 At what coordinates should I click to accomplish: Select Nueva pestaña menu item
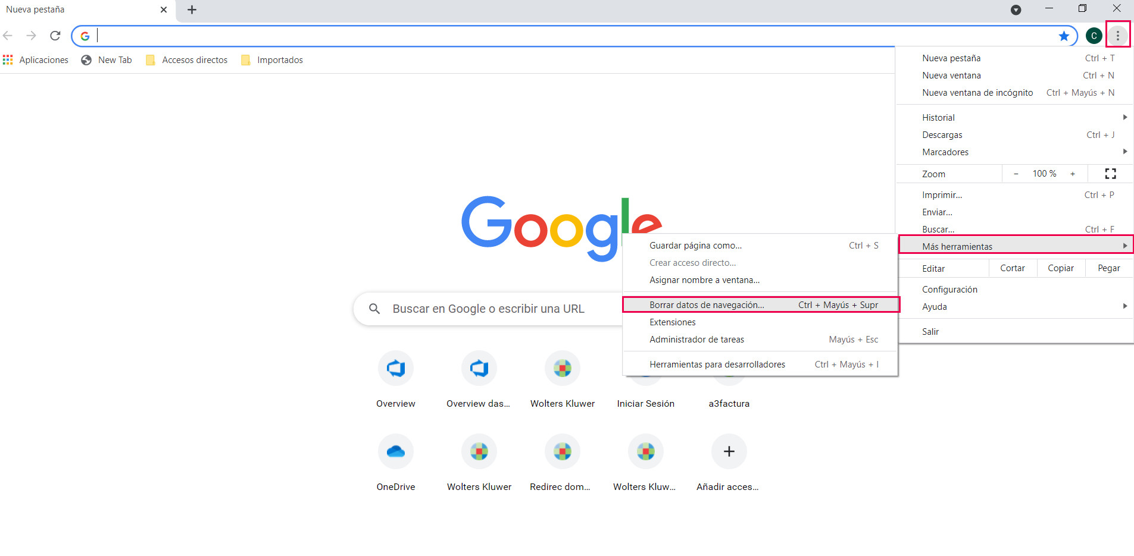coord(1016,58)
